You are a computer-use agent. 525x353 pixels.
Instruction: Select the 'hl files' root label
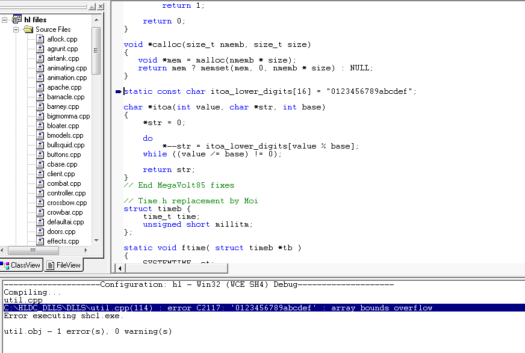[36, 20]
